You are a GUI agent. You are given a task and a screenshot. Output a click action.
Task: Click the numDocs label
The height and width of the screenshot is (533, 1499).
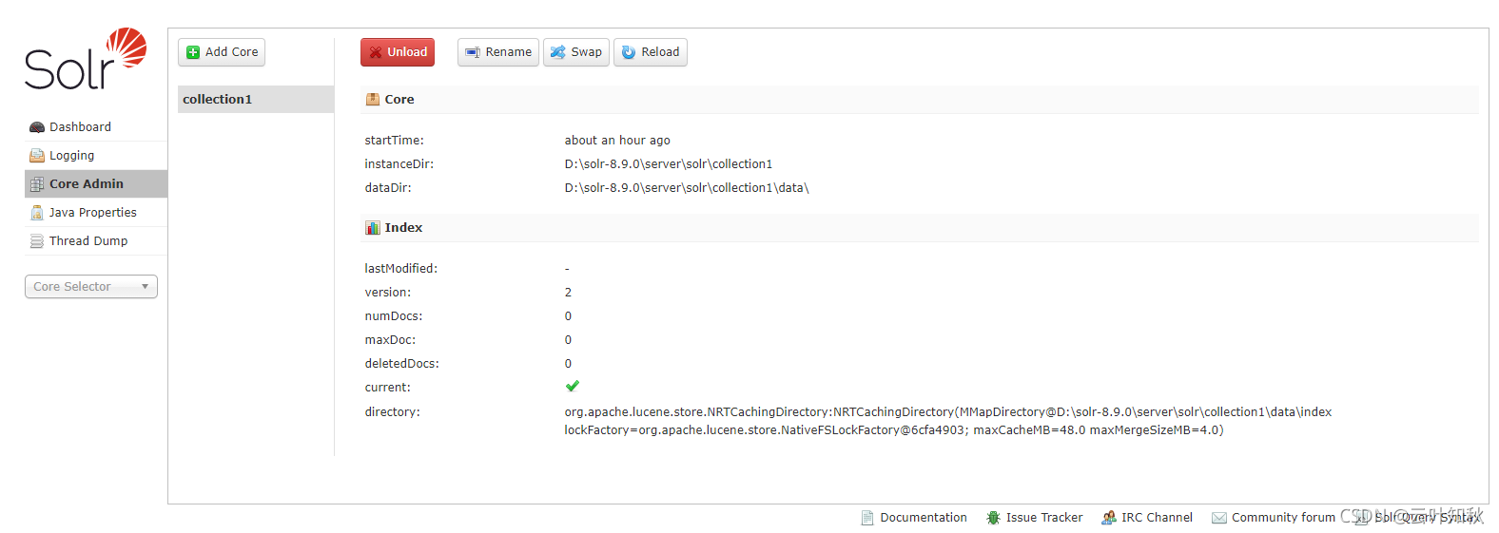[394, 316]
